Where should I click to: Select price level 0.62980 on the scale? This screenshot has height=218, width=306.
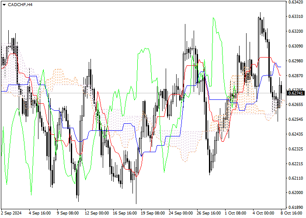[x=296, y=61]
